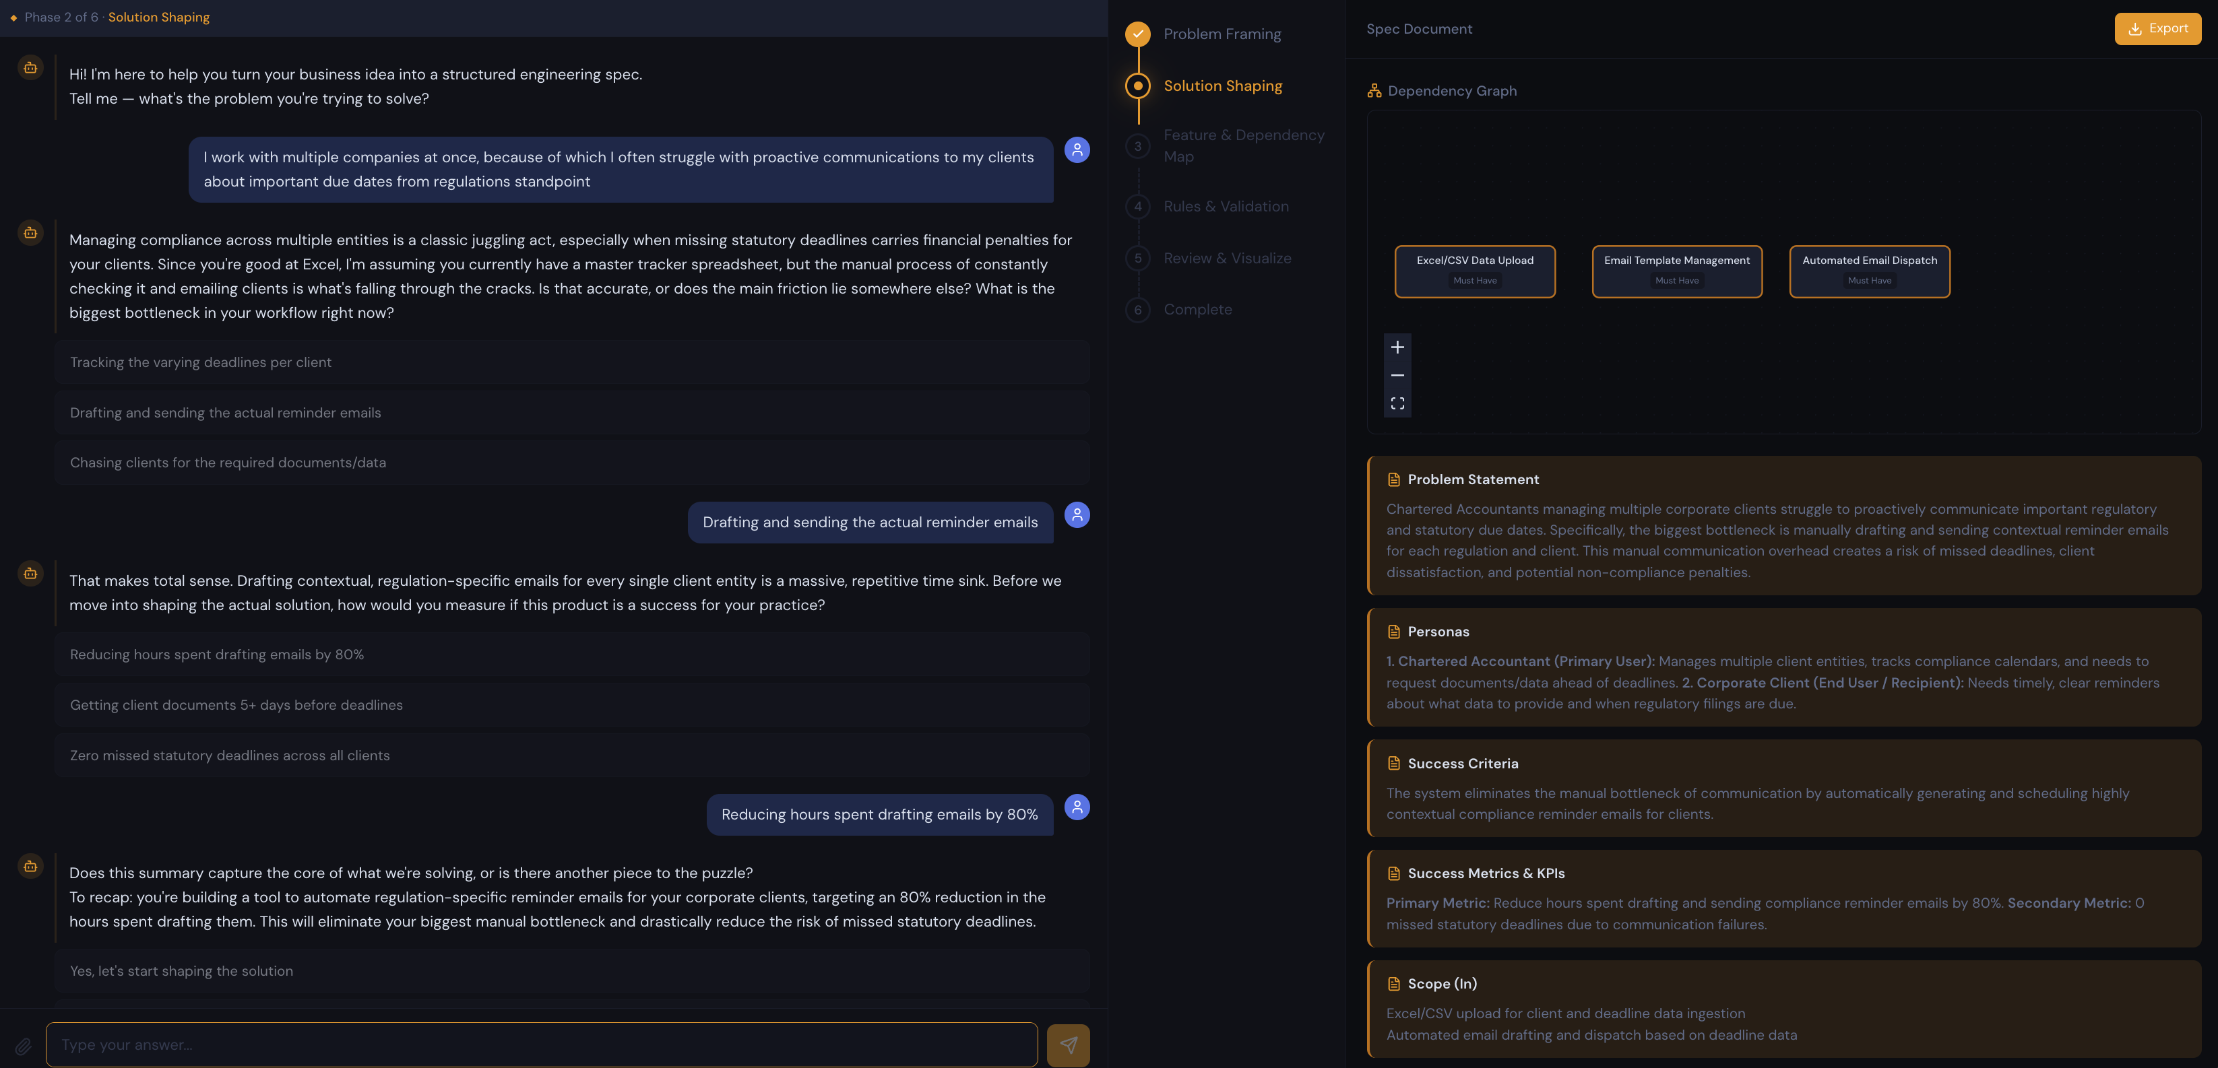Collapse the Problem Statement section

pyautogui.click(x=1474, y=479)
